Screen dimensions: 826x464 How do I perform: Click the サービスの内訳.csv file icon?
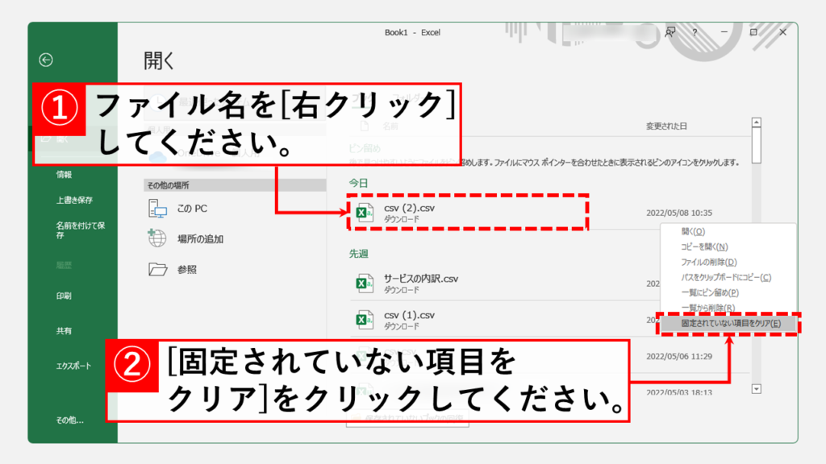pos(365,284)
